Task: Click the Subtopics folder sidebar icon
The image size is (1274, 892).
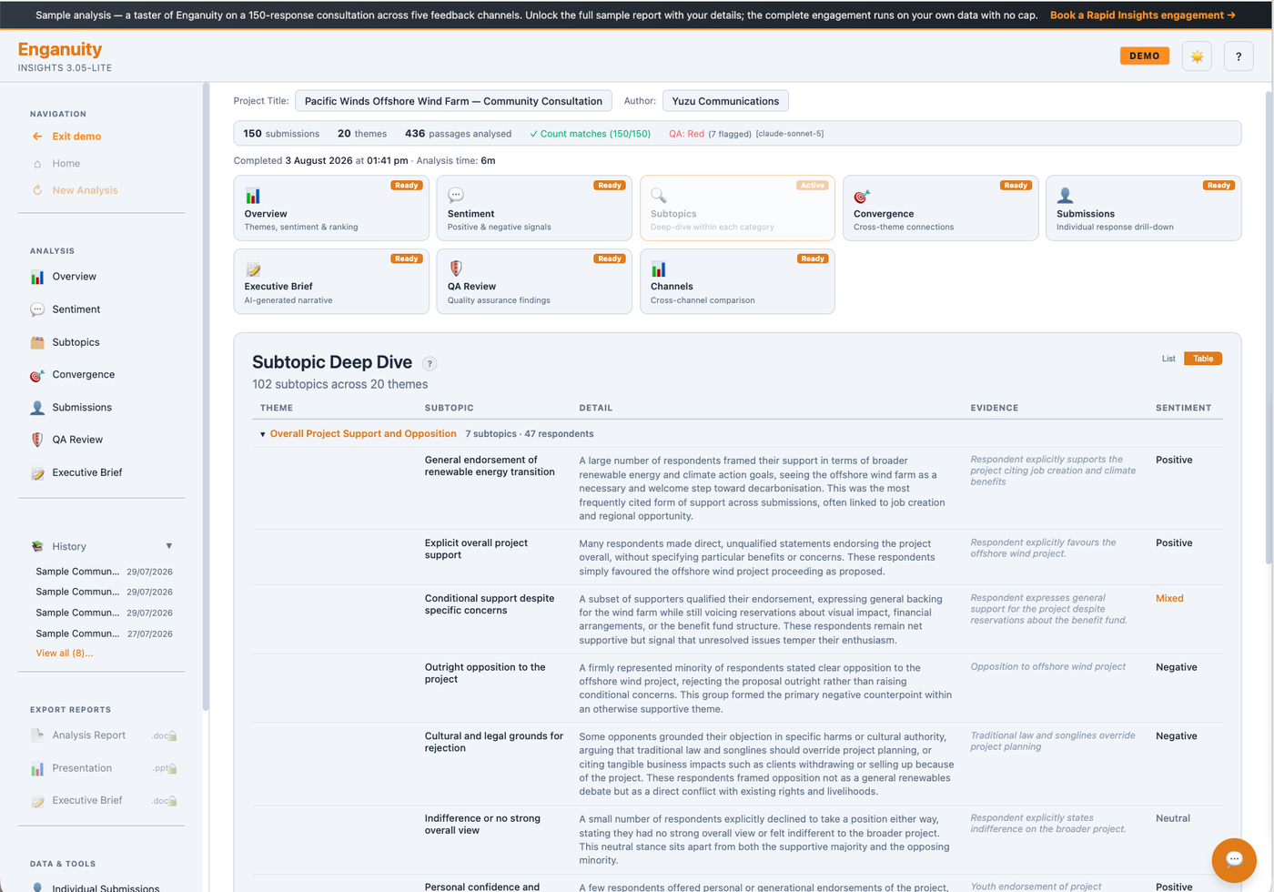Action: point(37,342)
